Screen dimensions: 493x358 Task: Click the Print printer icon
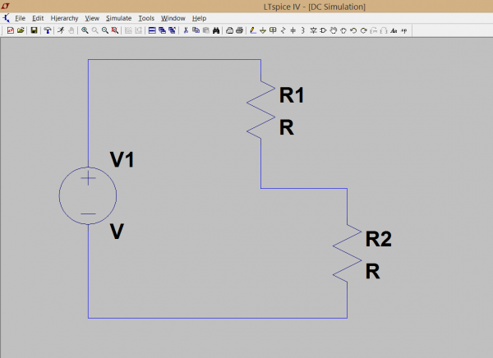pyautogui.click(x=240, y=30)
